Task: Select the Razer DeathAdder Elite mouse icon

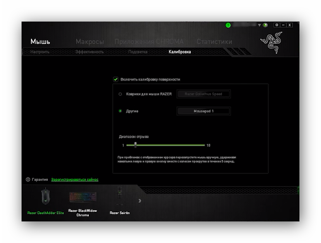Action: [45, 197]
